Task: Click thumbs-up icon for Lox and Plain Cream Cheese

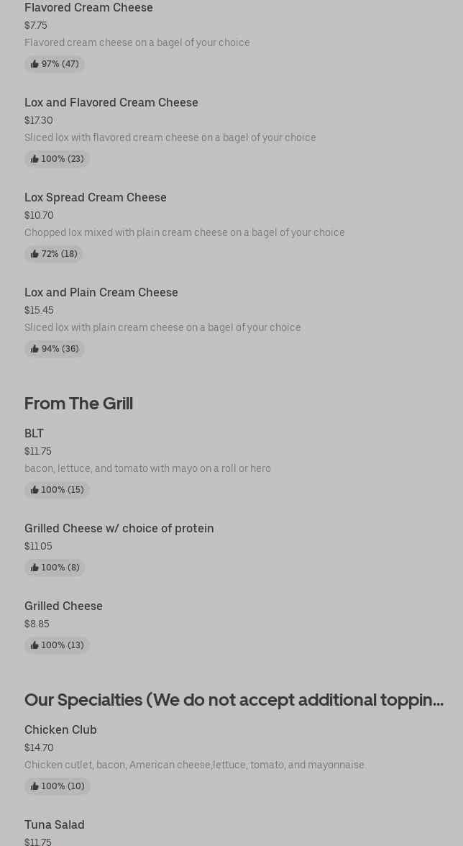Action: 35,349
